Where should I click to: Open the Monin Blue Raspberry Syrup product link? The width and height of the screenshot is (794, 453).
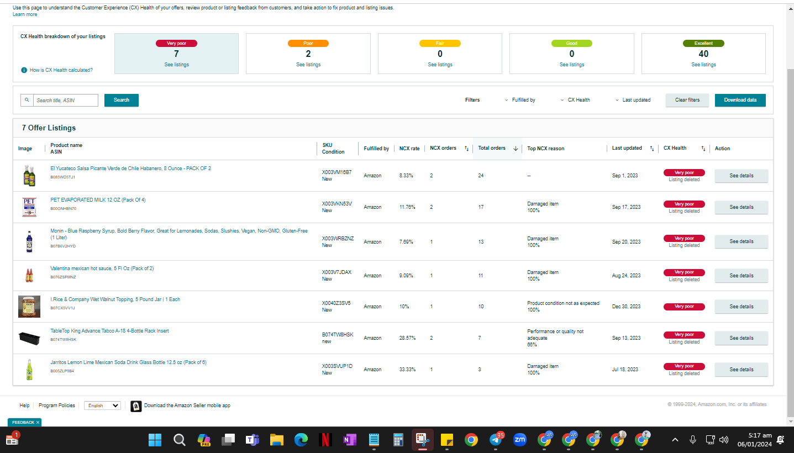pyautogui.click(x=179, y=234)
